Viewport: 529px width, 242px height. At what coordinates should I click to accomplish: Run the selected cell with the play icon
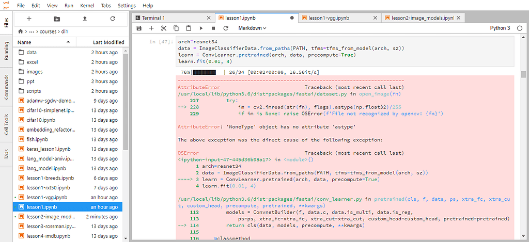click(201, 28)
